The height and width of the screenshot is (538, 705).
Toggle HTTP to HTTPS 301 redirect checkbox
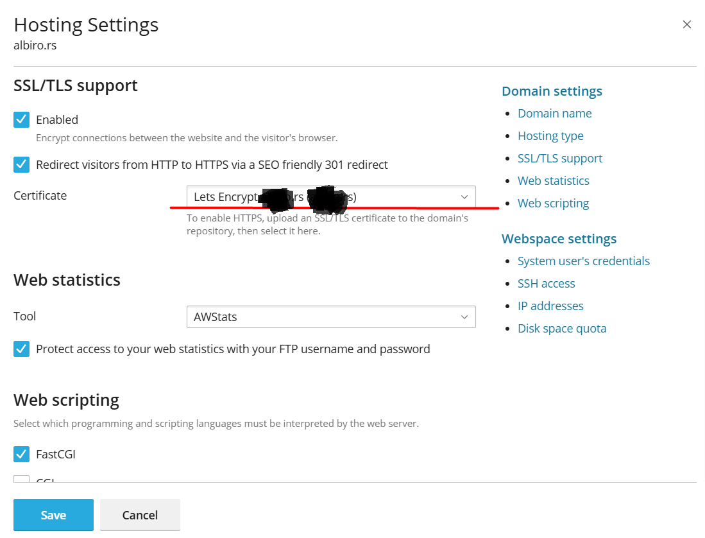click(22, 164)
